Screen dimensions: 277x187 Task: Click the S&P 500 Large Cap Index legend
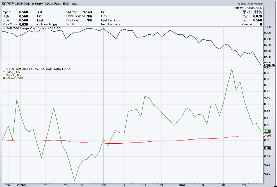[x=32, y=28]
